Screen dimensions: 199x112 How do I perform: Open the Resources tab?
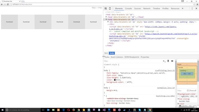(175, 8)
